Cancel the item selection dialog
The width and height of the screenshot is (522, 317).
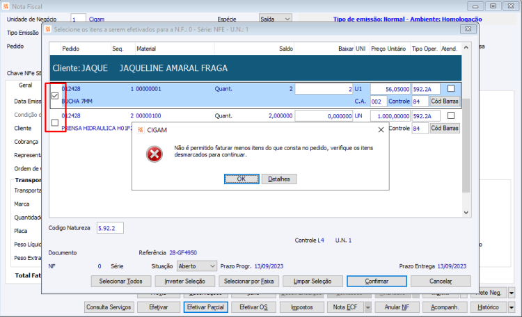(x=441, y=282)
